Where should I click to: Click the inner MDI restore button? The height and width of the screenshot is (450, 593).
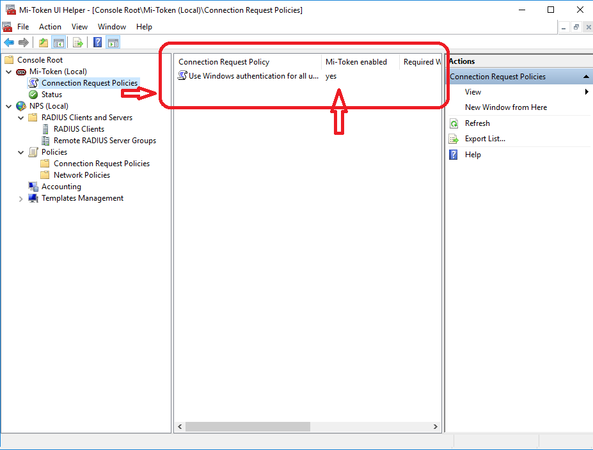coord(576,27)
